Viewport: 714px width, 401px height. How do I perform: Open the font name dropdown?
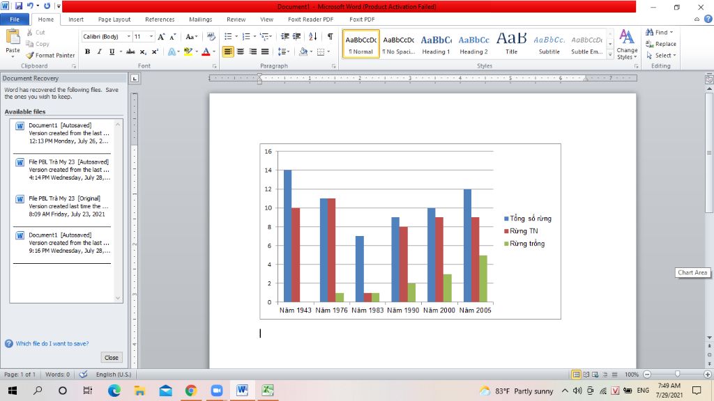click(x=129, y=36)
